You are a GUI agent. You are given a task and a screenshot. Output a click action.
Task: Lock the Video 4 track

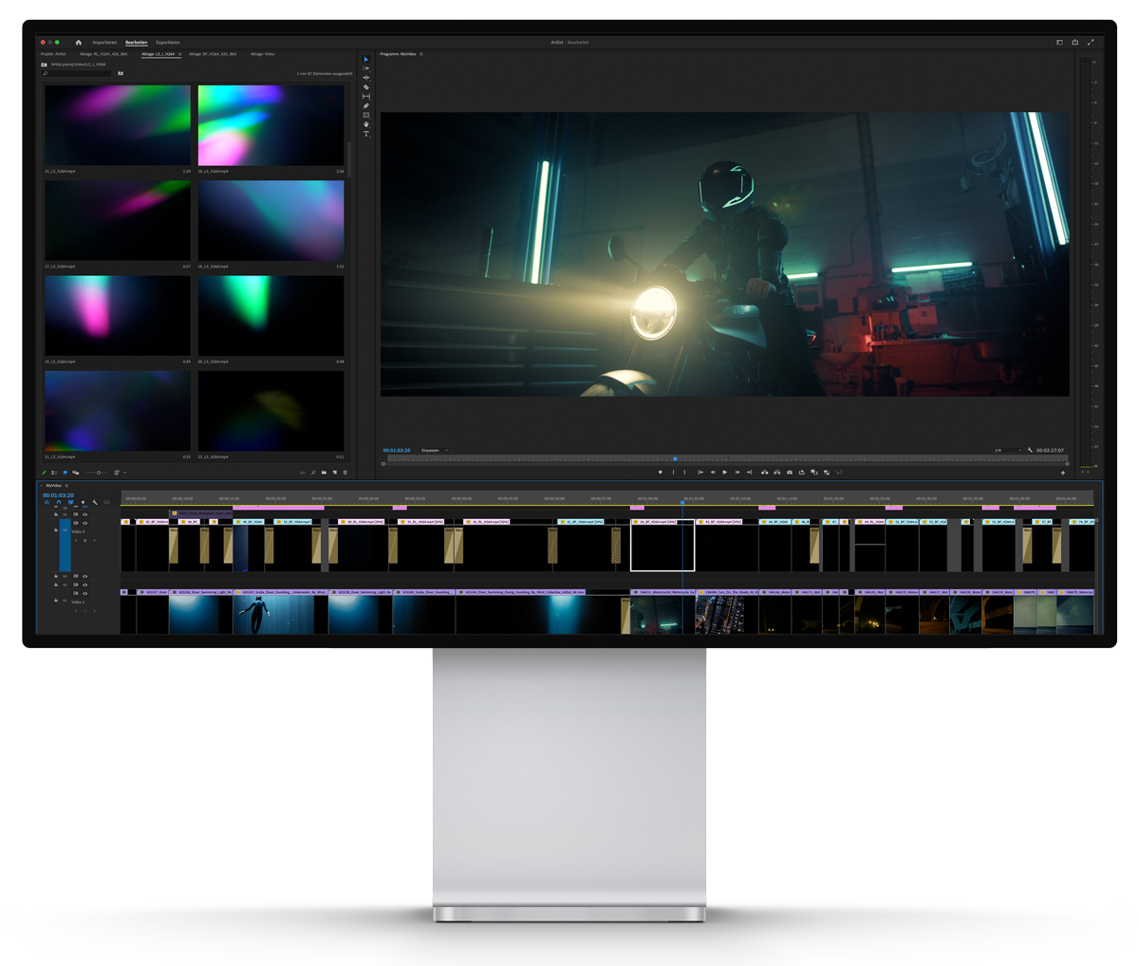(56, 530)
